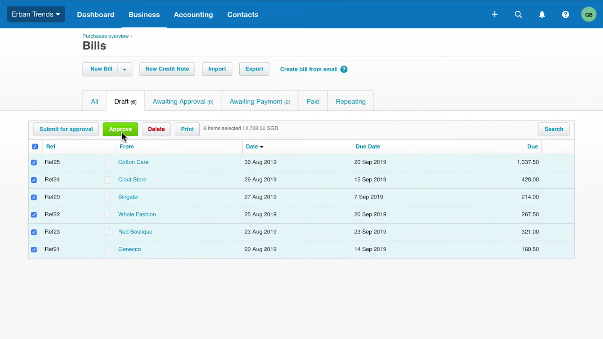Open the Business menu
603x339 pixels.
click(144, 14)
